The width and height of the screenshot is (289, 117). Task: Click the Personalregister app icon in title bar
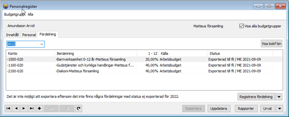pyautogui.click(x=6, y=6)
